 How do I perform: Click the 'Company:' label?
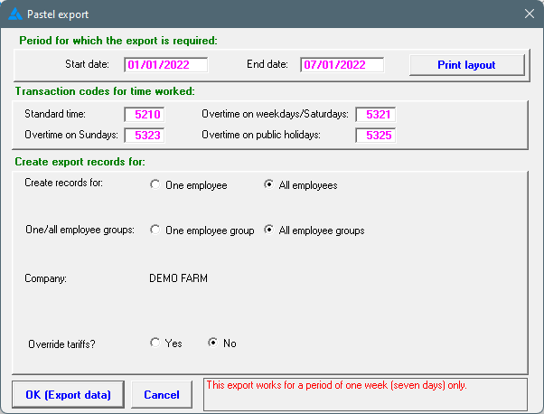click(x=45, y=278)
